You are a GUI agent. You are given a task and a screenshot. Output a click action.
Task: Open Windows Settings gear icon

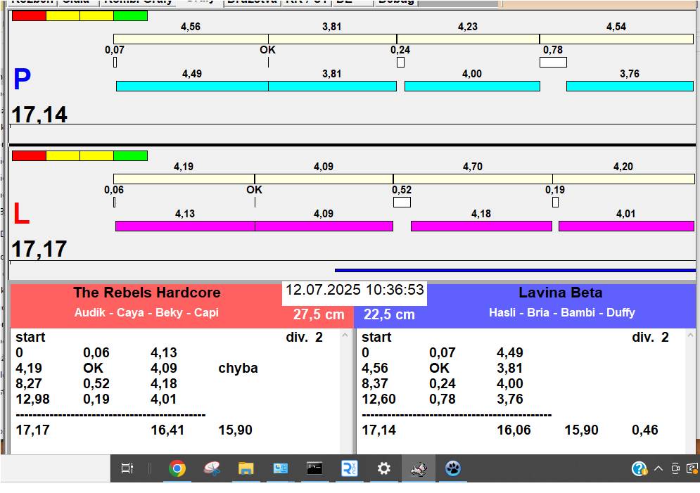[383, 468]
